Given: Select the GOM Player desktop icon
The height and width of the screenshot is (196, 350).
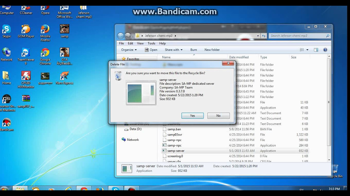Looking at the screenshot, I should (x=26, y=31).
